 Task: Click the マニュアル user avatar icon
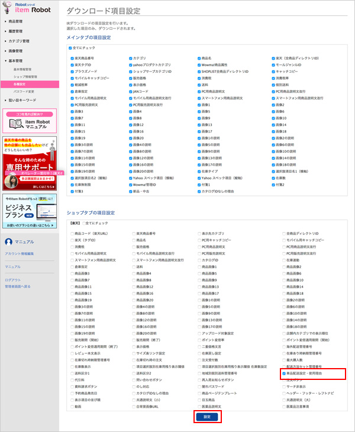click(x=8, y=241)
